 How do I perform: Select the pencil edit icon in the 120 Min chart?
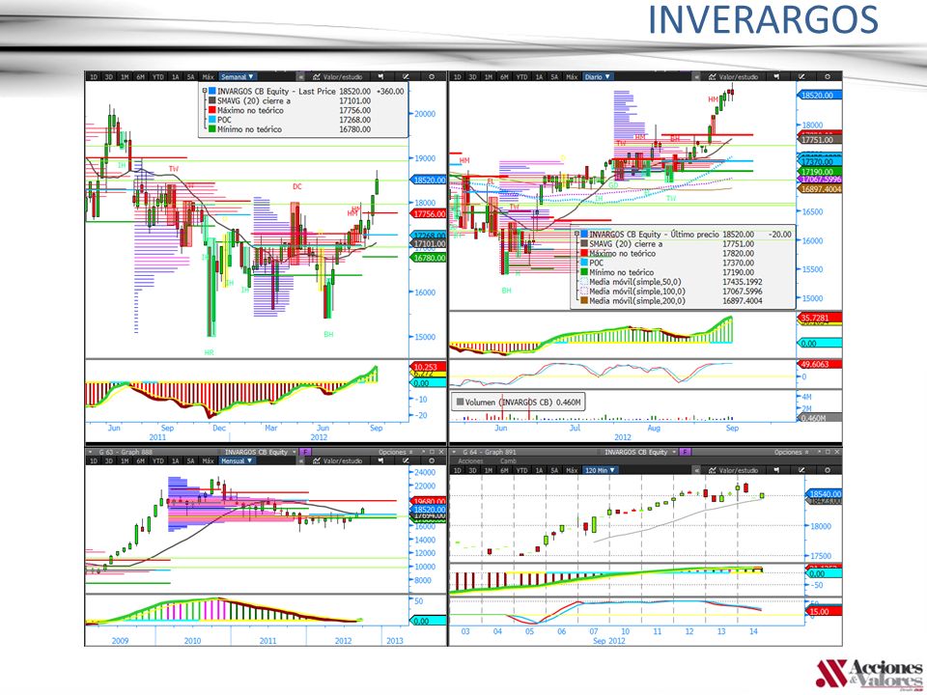(x=801, y=470)
